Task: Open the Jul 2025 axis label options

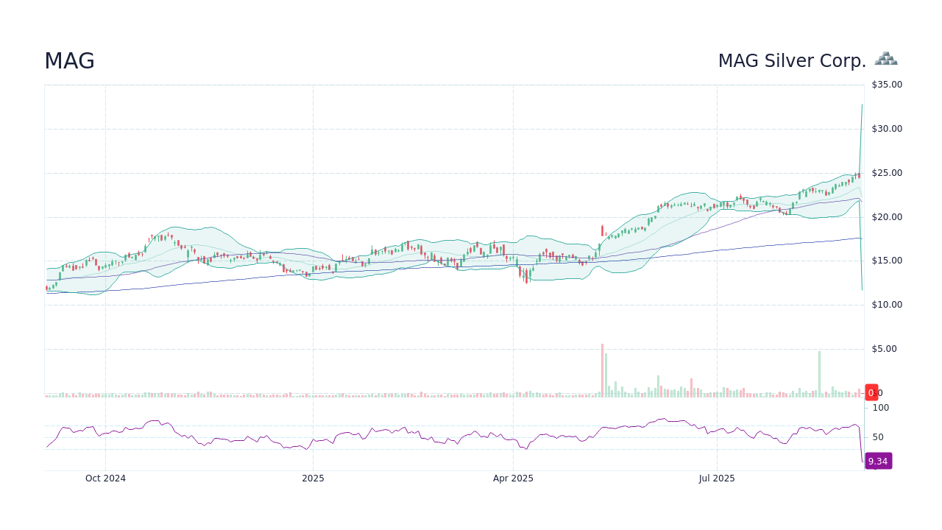Action: pos(718,478)
